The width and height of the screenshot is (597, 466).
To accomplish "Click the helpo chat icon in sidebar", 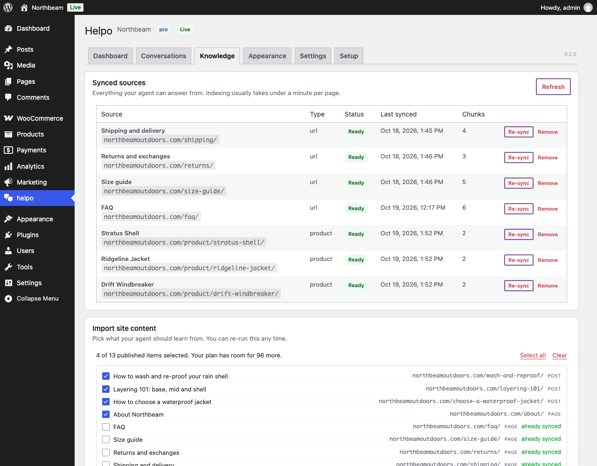I will (x=8, y=198).
